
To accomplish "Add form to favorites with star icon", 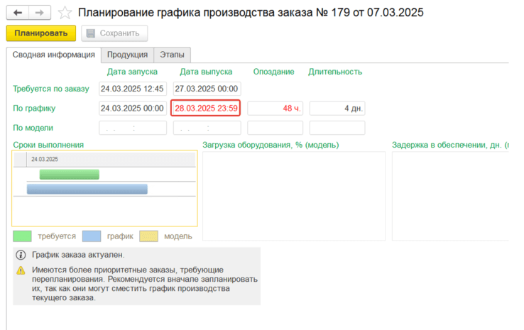I will click(65, 13).
